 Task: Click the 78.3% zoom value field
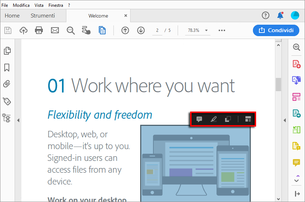(x=194, y=30)
